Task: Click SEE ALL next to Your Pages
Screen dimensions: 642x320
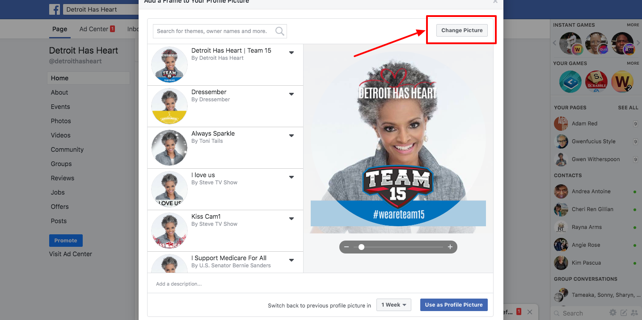Action: point(628,108)
